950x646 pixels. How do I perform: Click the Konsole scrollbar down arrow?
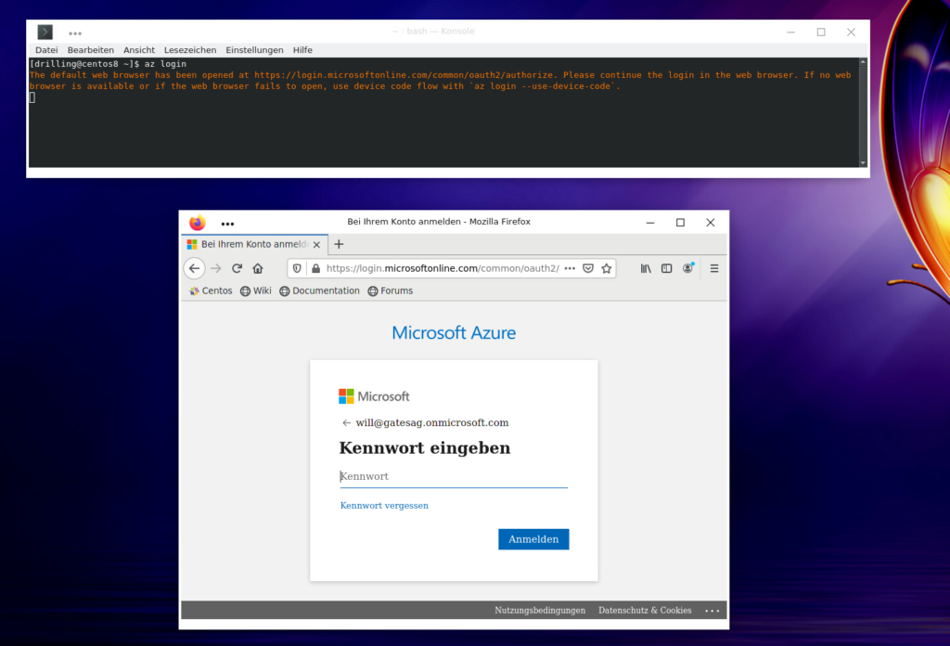(863, 163)
